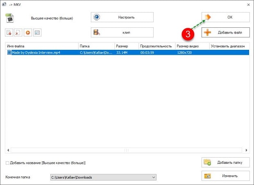Enable the Добавить название checkbox

(x=7, y=163)
